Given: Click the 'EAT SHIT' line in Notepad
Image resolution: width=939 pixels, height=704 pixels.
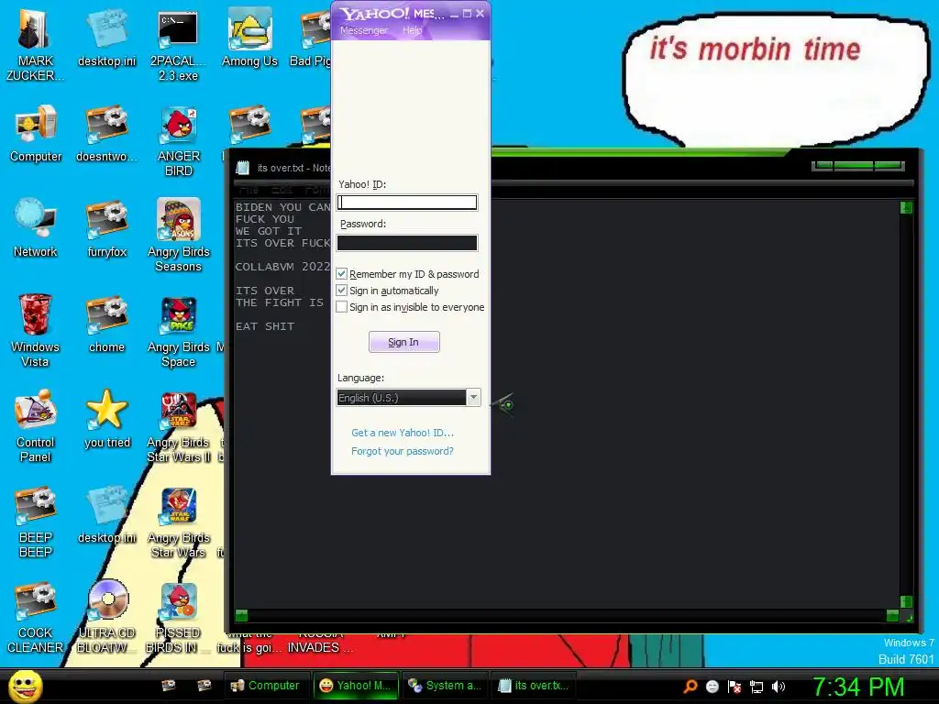Looking at the screenshot, I should click(x=265, y=326).
